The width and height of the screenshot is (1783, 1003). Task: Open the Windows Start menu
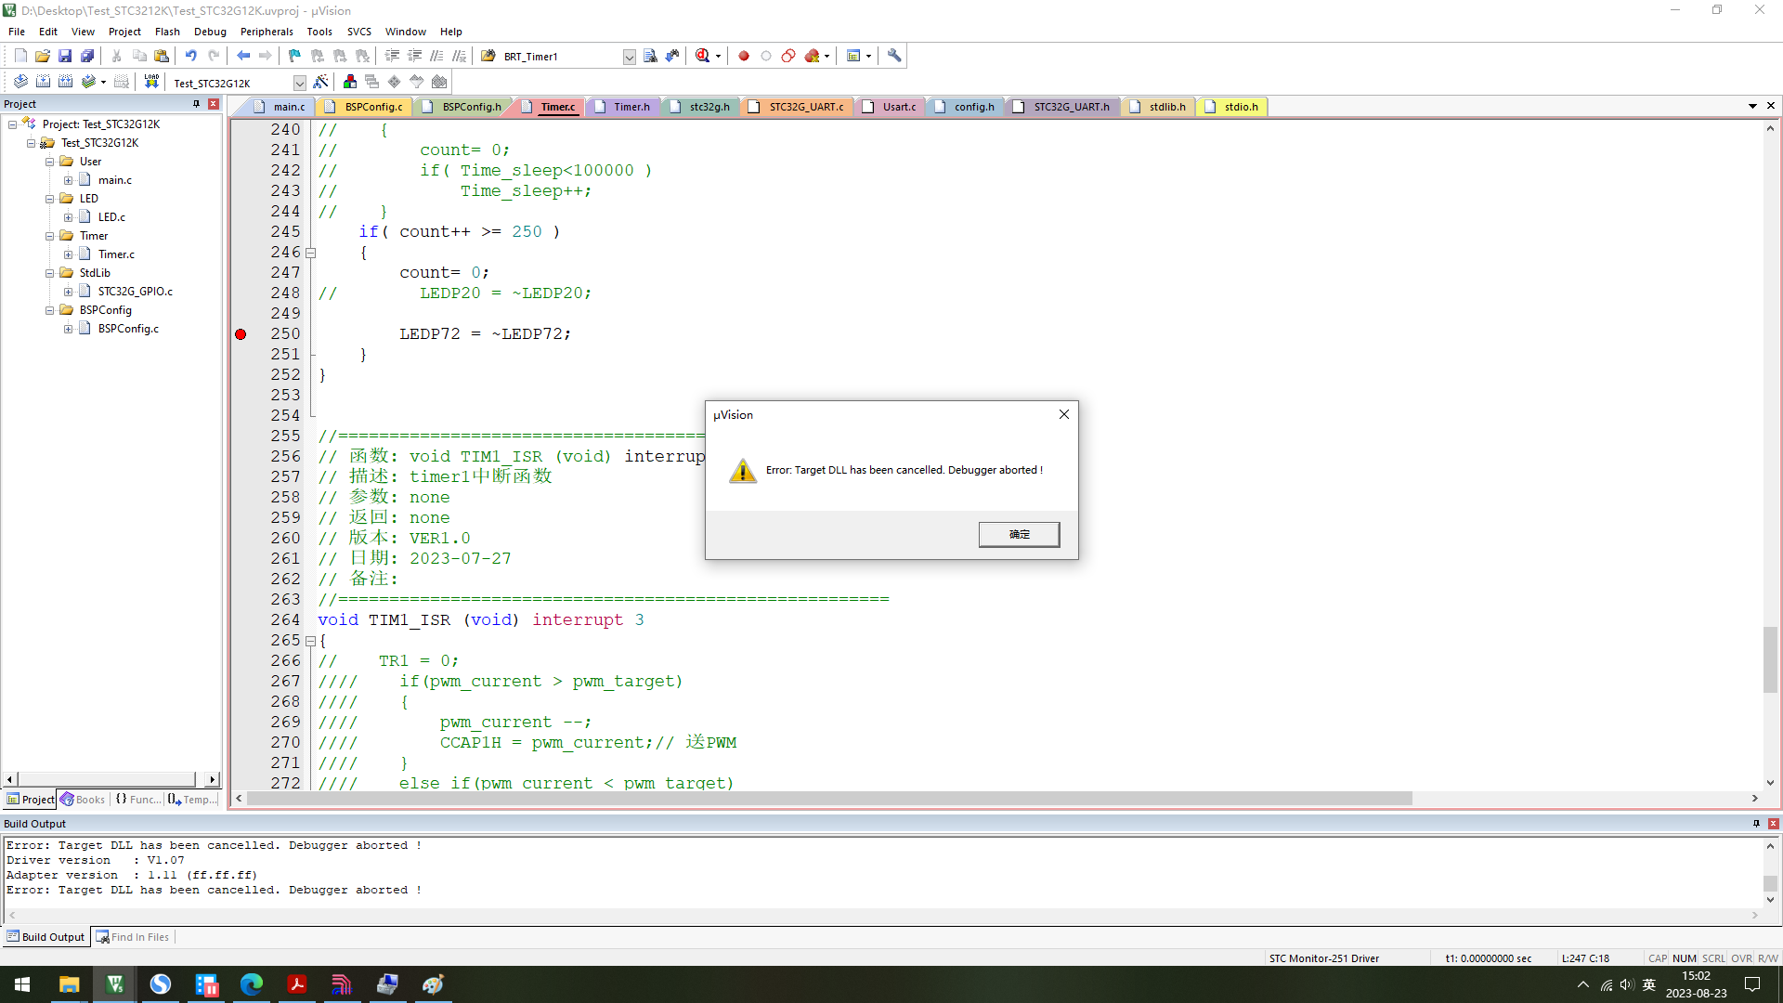22,984
